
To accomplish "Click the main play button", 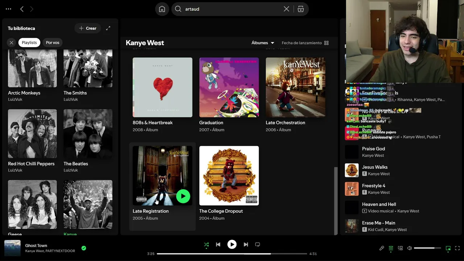I will [x=232, y=245].
